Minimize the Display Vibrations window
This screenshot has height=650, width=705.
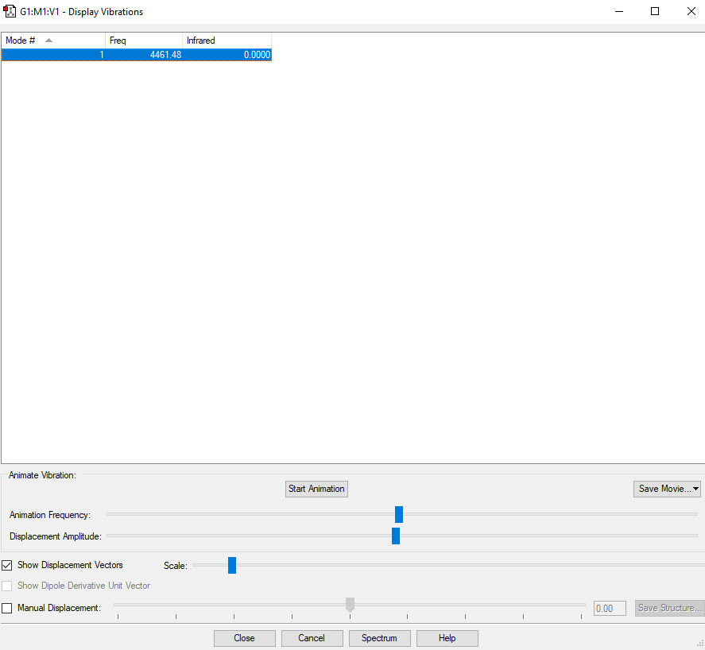[x=619, y=11]
